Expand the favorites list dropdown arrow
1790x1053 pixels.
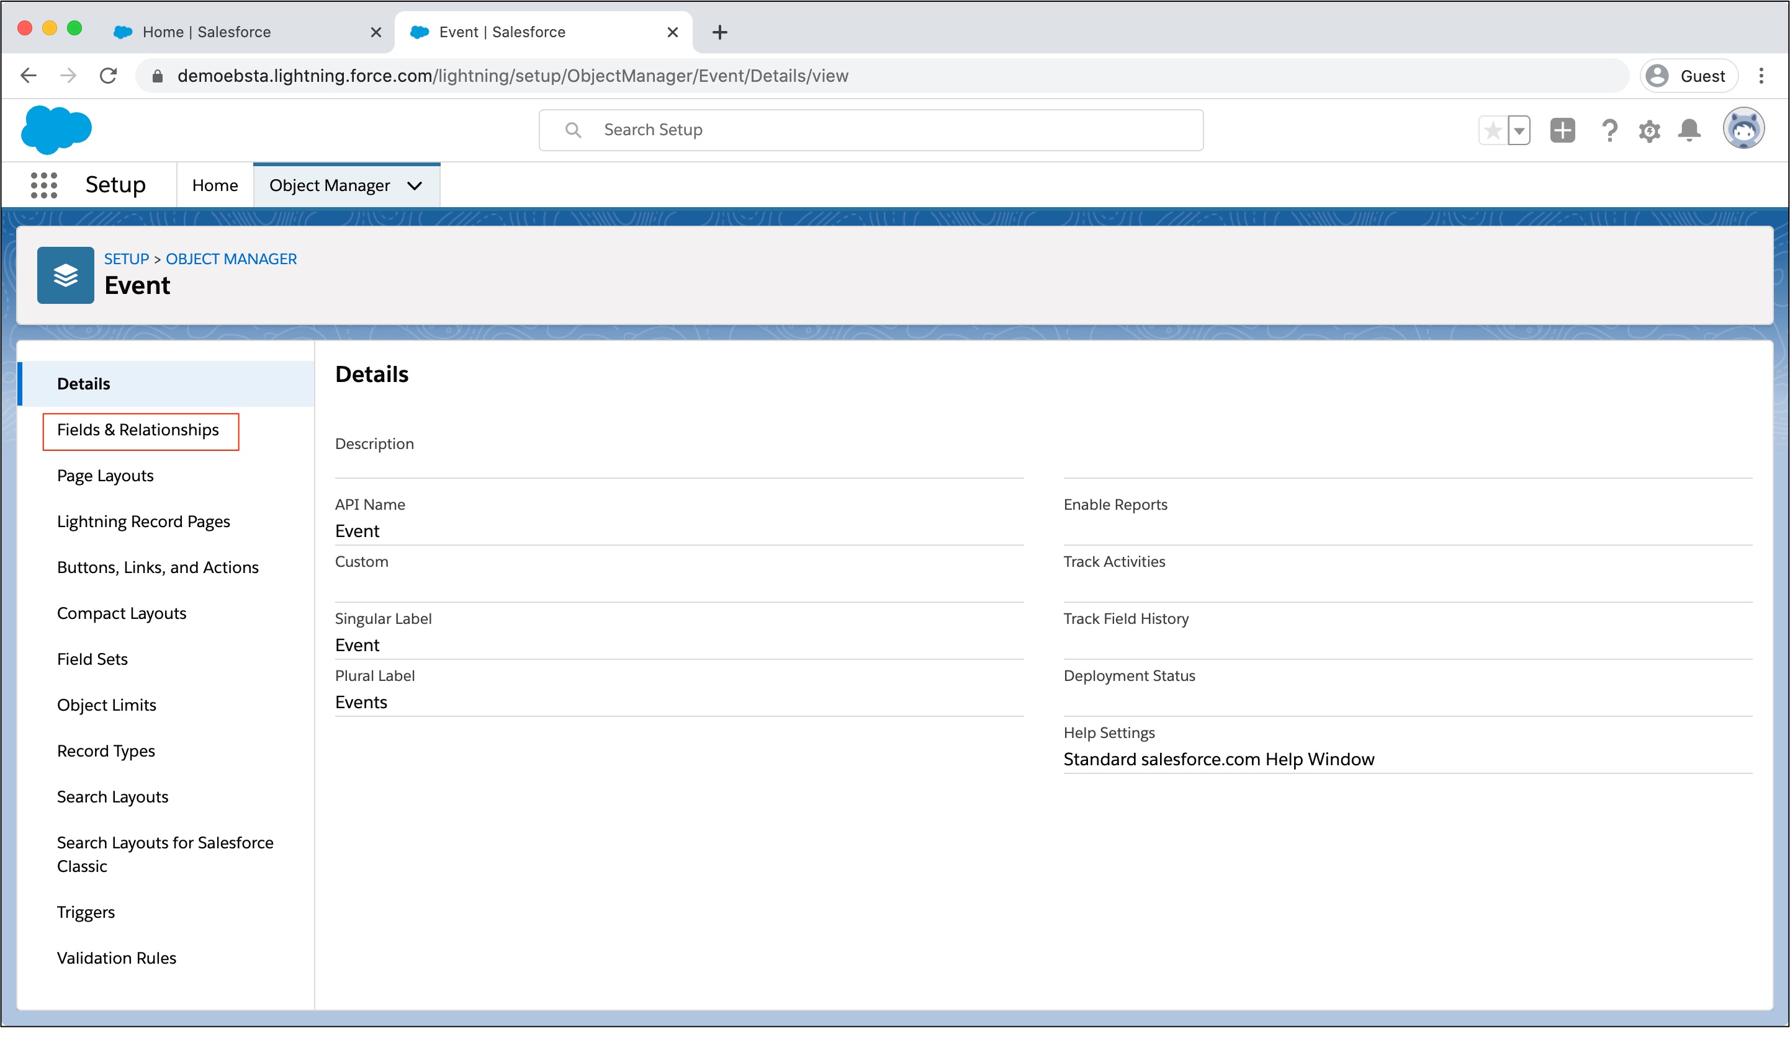[x=1519, y=131]
